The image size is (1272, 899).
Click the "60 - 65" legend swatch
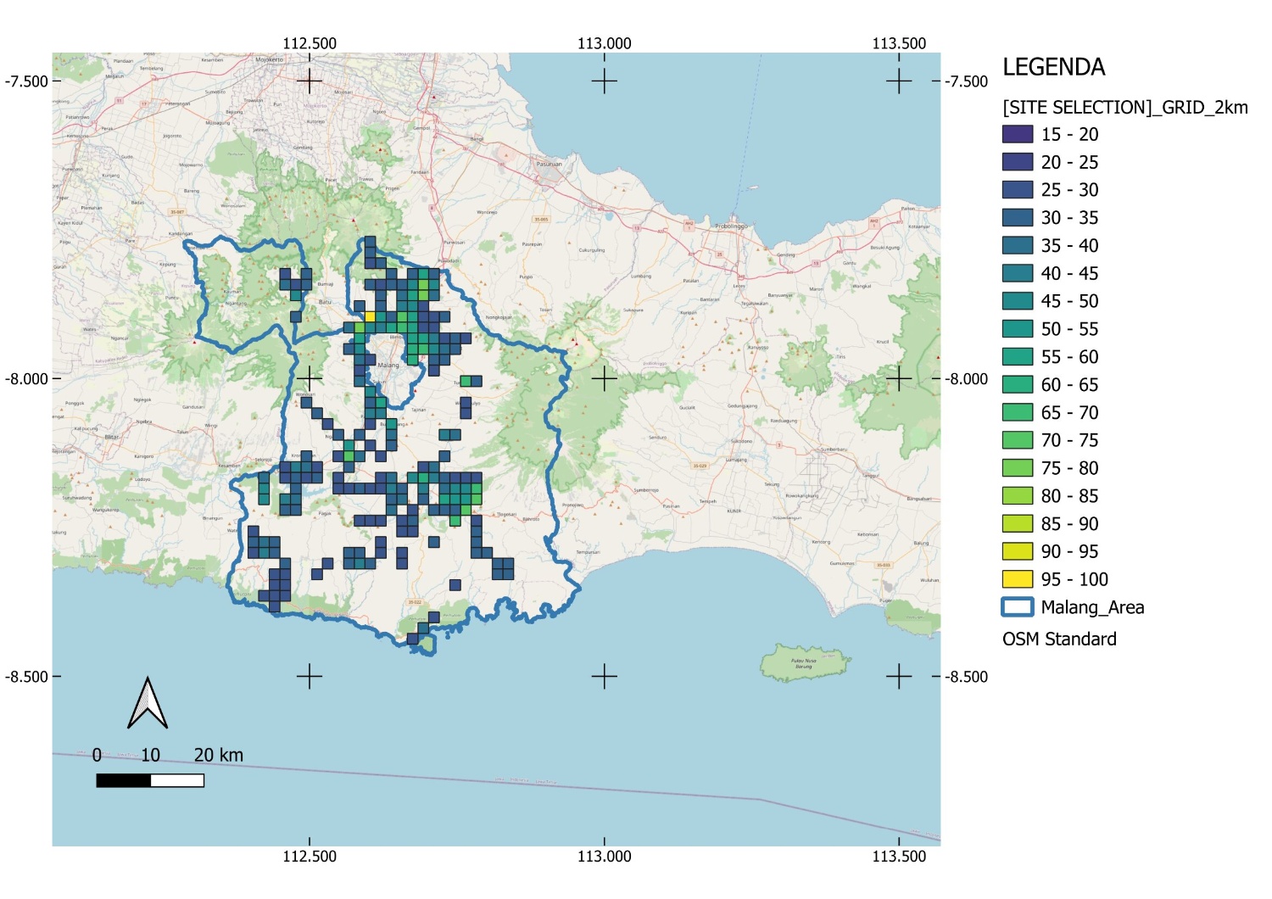(x=1017, y=384)
